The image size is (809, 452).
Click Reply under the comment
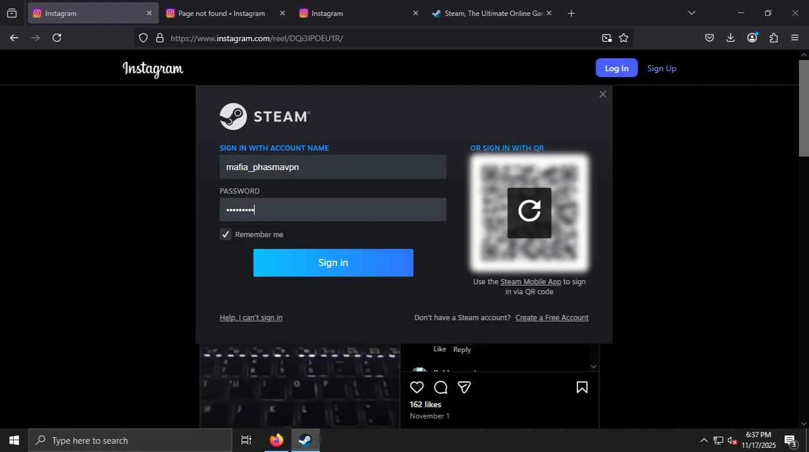(462, 350)
